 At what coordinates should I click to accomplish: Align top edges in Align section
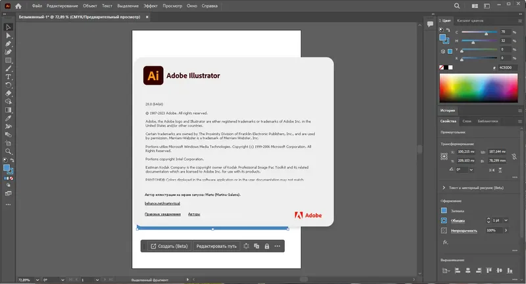pos(489,271)
